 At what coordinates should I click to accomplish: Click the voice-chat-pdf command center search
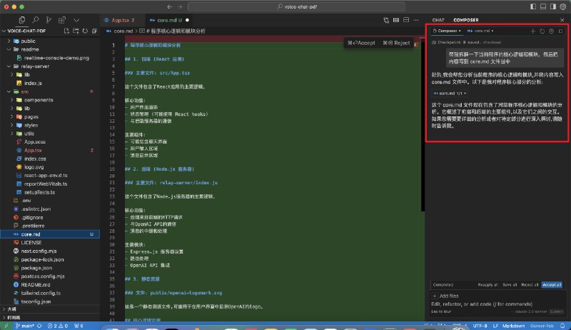tap(296, 6)
